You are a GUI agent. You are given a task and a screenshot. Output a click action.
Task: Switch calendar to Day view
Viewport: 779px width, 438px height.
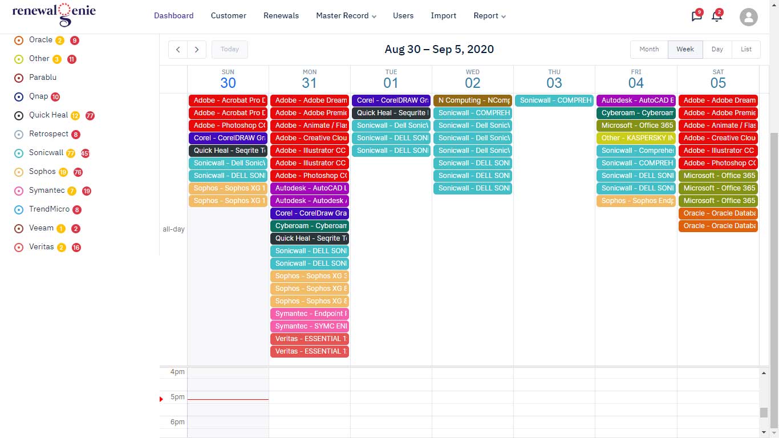pyautogui.click(x=717, y=50)
